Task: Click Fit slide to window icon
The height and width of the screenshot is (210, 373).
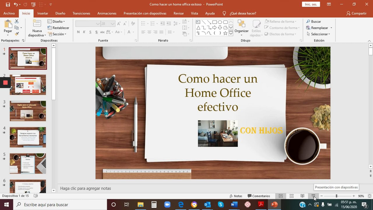Action: [369, 196]
